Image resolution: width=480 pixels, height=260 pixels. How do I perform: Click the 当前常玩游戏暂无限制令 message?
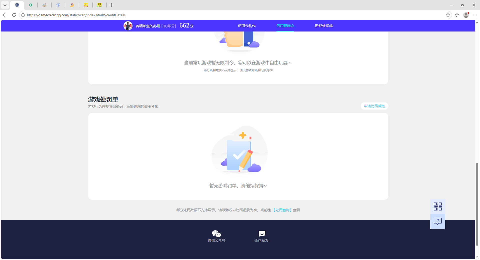238,63
